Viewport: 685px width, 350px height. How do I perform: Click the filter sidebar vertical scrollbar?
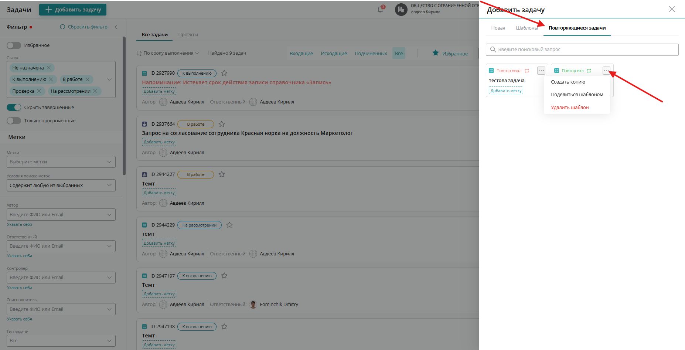pos(124,105)
